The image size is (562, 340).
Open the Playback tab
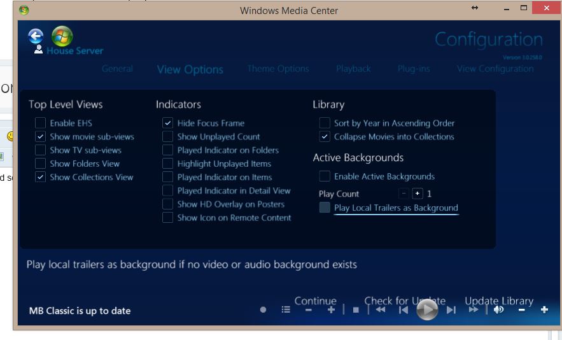tap(353, 69)
